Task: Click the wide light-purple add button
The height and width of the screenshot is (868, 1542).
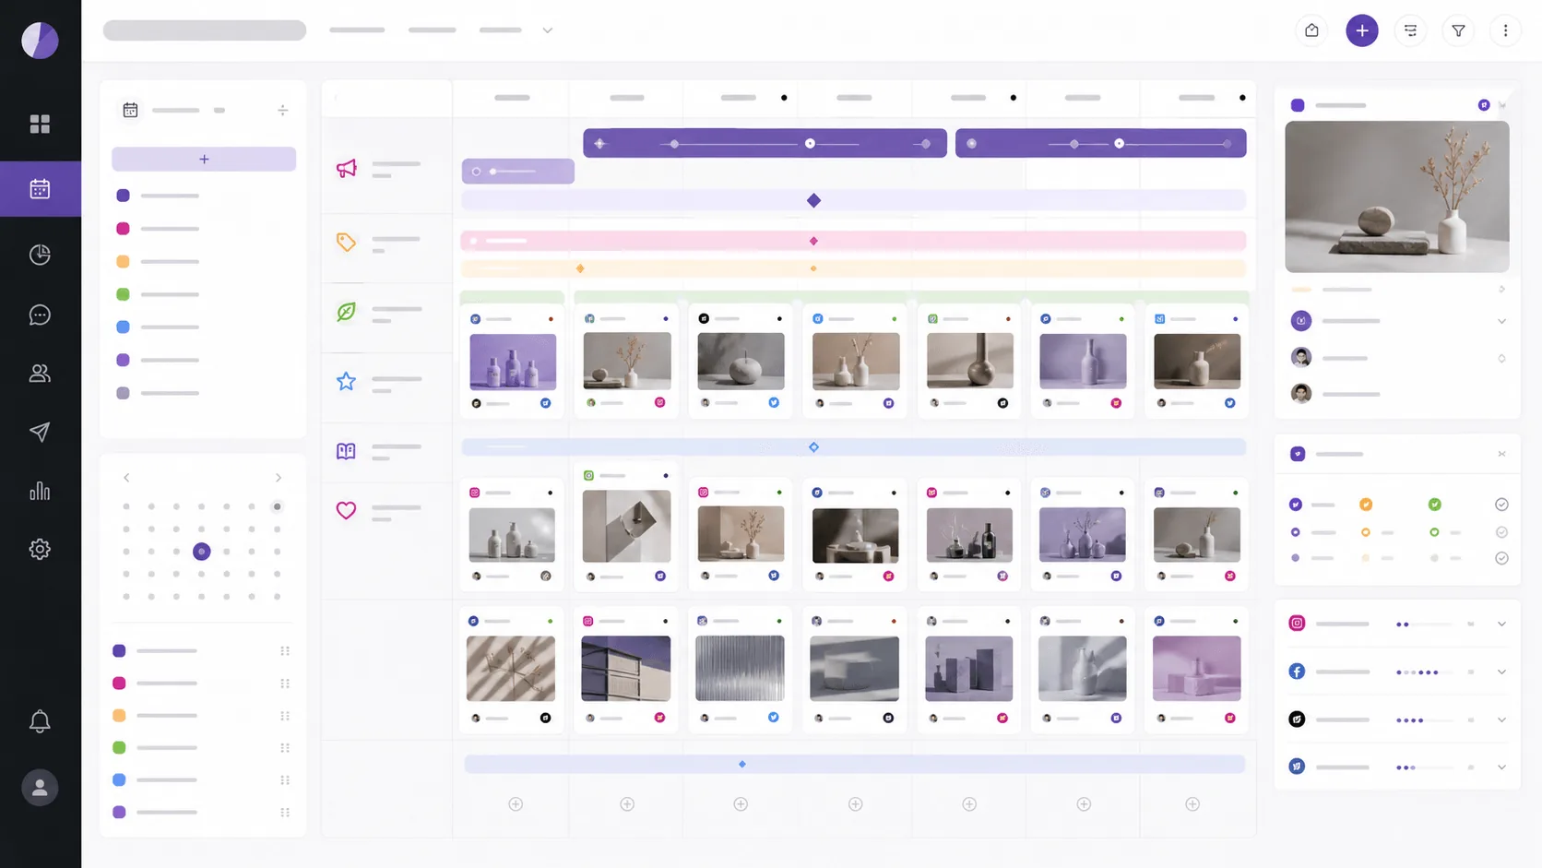Action: click(204, 159)
